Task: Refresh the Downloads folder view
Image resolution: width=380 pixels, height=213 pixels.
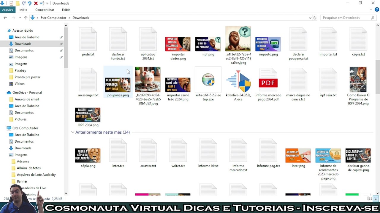Action: tap(315, 18)
